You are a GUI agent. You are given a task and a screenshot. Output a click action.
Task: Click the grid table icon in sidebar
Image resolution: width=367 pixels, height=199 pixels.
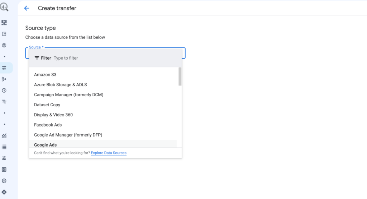[4, 170]
